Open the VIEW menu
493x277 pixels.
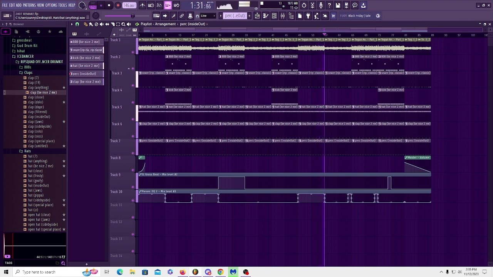tap(40, 5)
